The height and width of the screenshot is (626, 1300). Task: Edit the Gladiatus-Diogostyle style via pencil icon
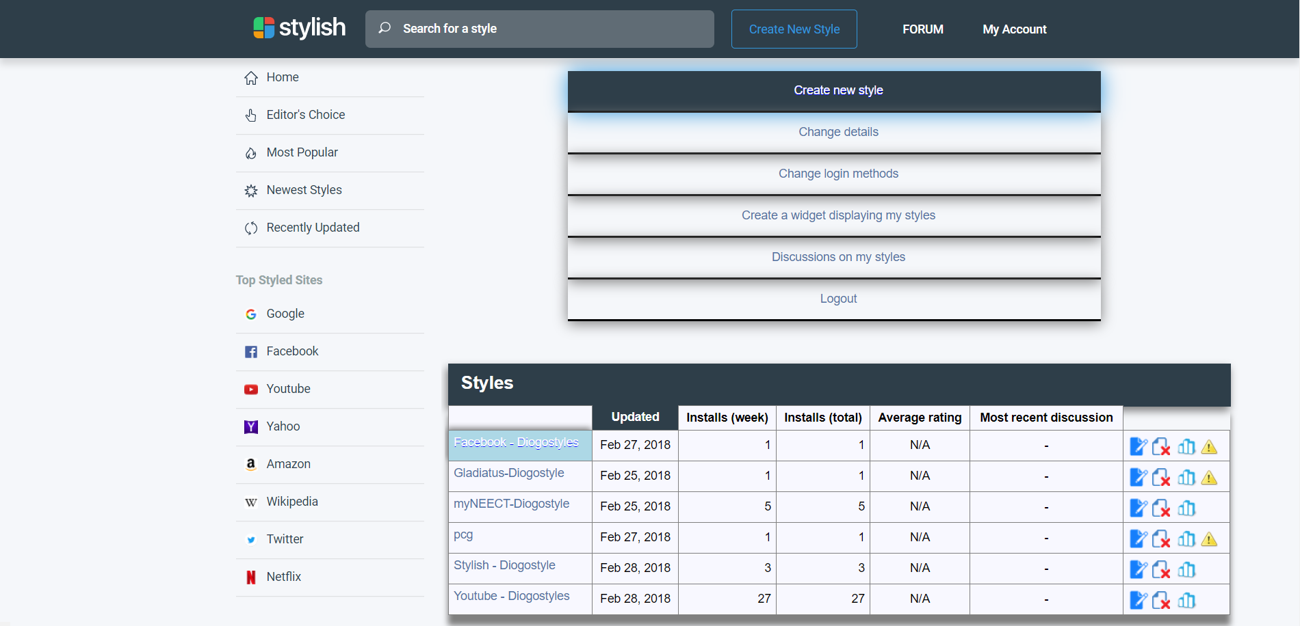point(1139,477)
